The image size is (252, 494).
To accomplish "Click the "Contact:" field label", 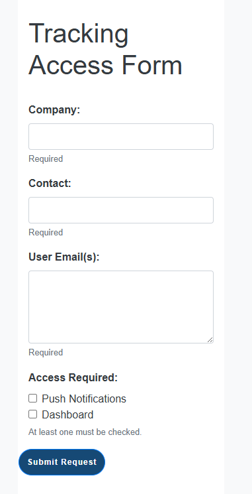I will 50,183.
